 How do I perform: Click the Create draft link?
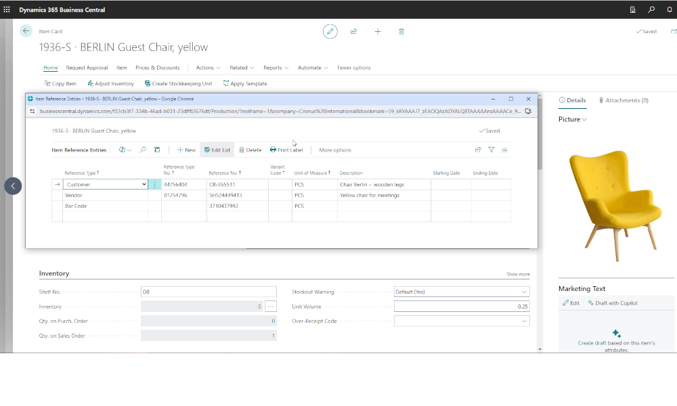pyautogui.click(x=592, y=343)
